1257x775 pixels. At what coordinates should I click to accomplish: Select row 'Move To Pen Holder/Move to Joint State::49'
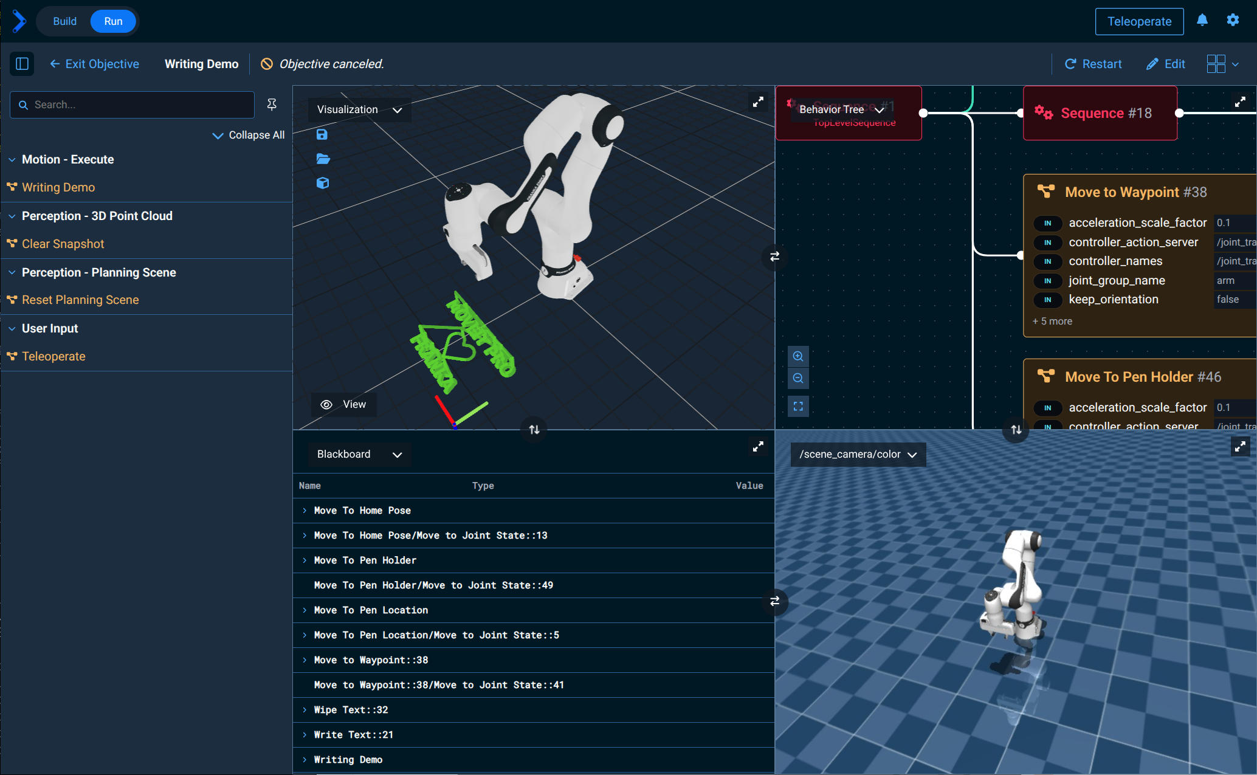coord(534,585)
